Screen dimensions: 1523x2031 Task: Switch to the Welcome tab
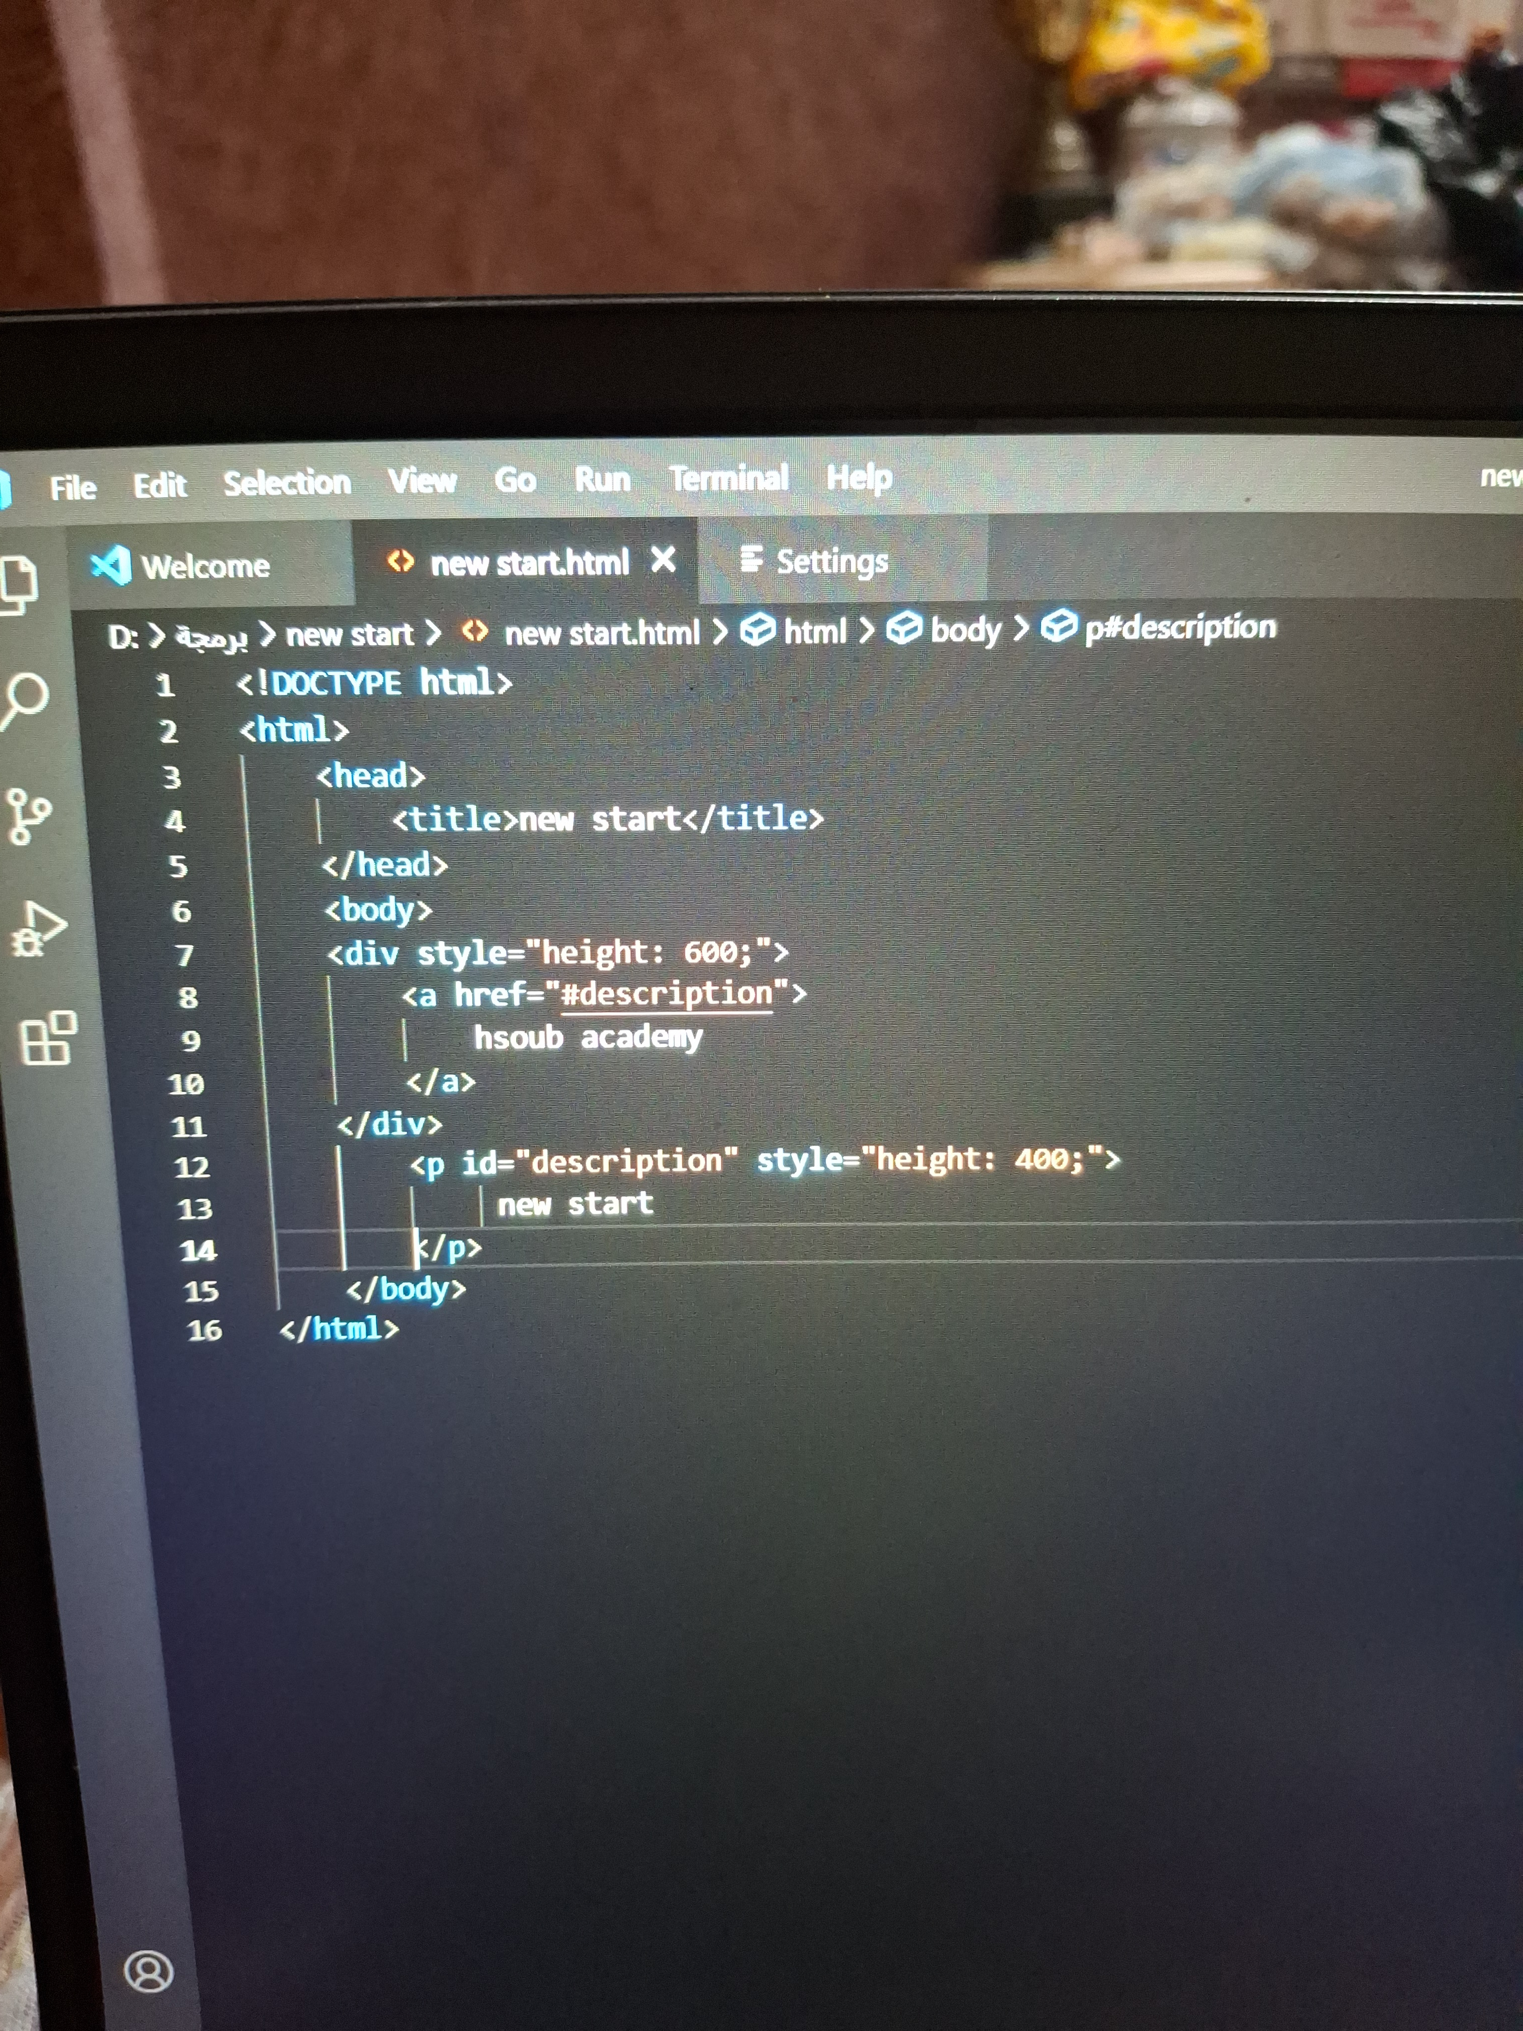[x=206, y=565]
